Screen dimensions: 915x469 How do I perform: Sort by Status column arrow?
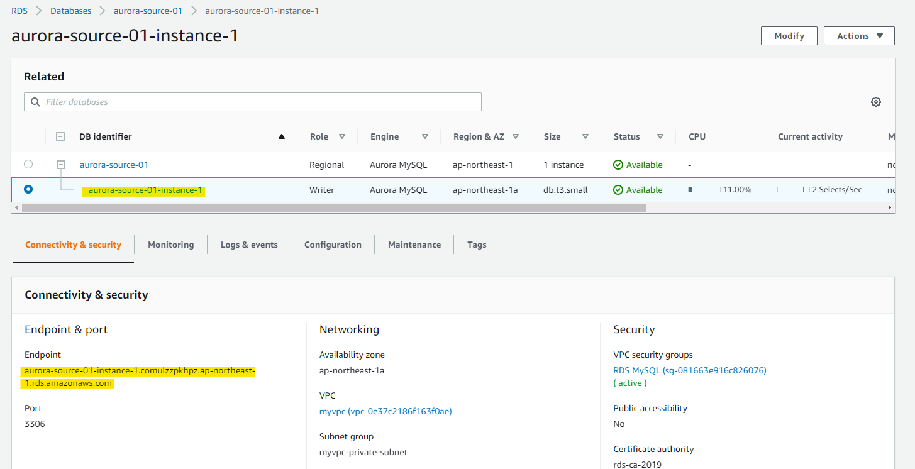coord(660,136)
